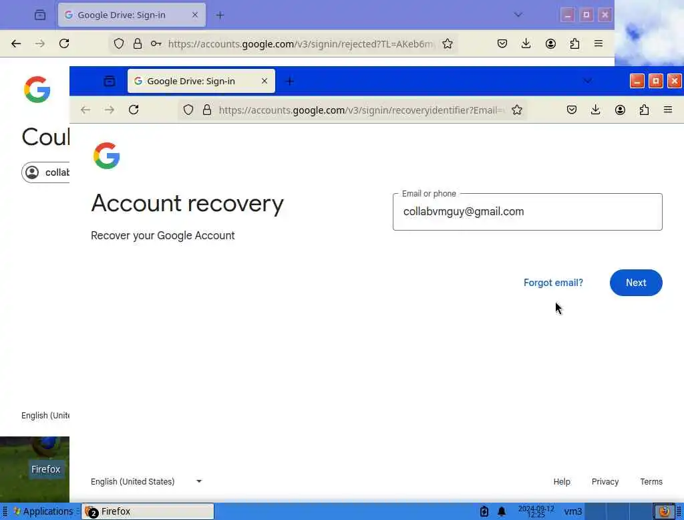Close tab in background Firefox window
684x520 pixels.
coord(194,15)
